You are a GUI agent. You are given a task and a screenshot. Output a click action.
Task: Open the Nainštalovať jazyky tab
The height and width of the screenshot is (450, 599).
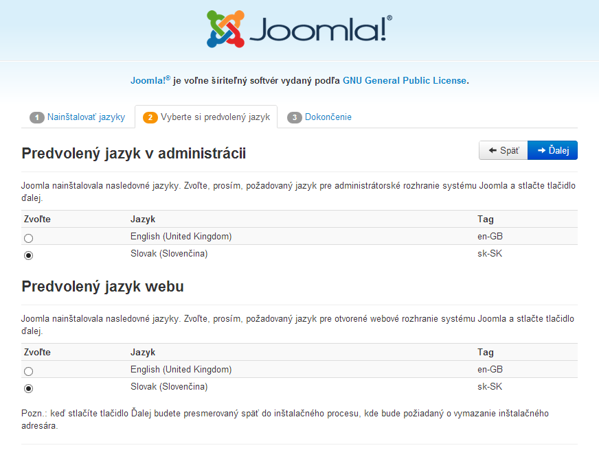pyautogui.click(x=78, y=117)
